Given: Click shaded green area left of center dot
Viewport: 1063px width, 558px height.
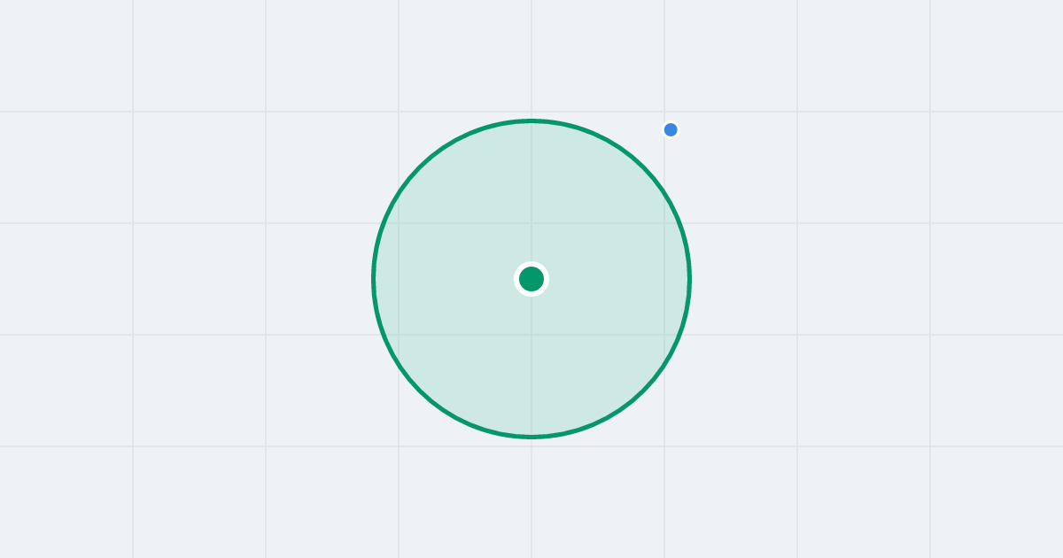Looking at the screenshot, I should tap(443, 279).
